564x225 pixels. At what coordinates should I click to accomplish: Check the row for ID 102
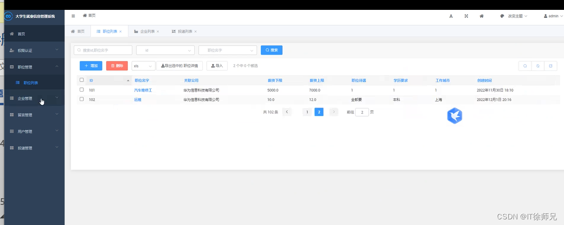pyautogui.click(x=82, y=99)
